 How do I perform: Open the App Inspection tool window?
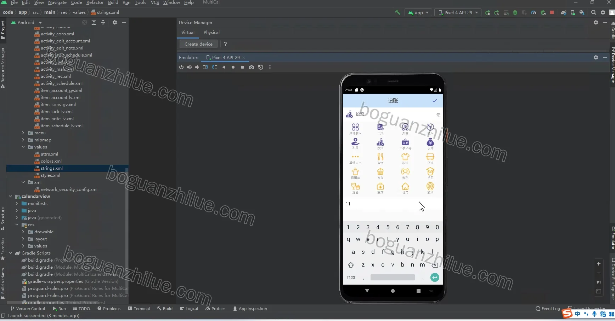[x=250, y=309]
